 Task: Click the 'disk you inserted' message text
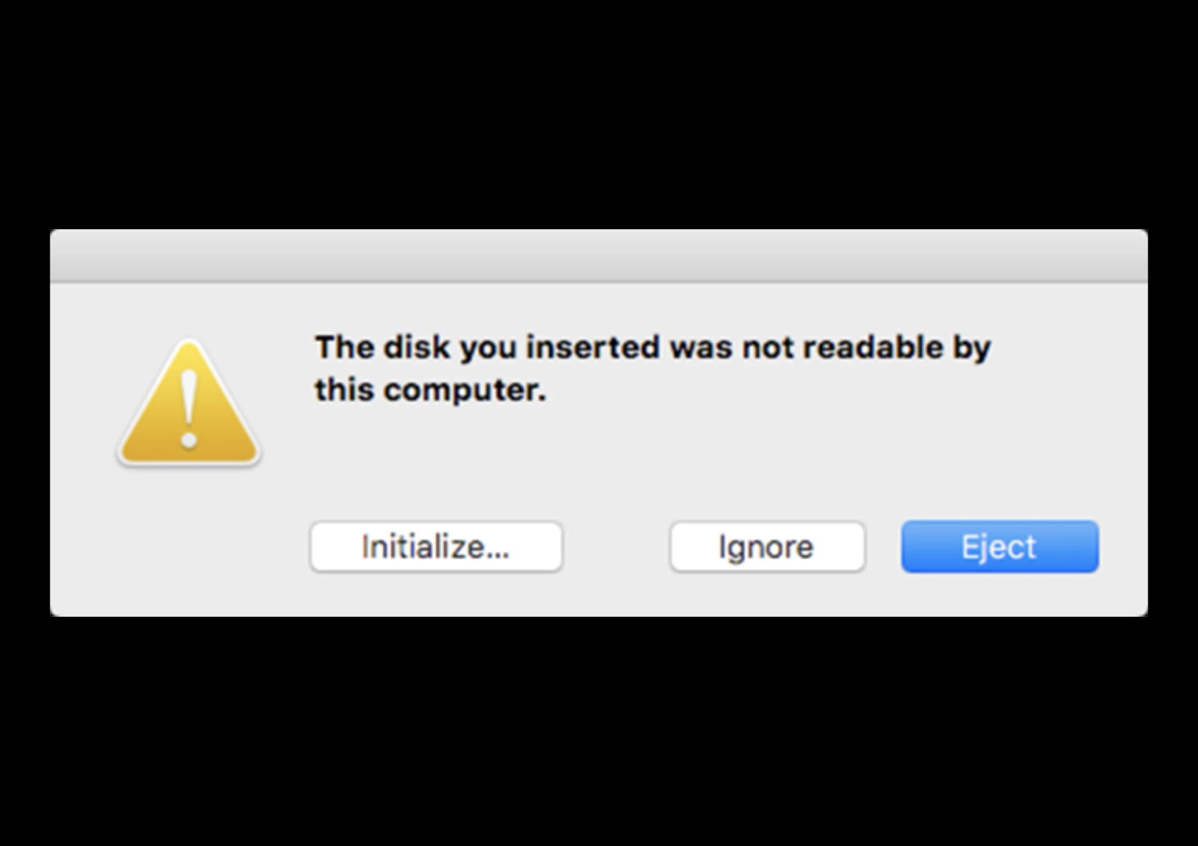[652, 368]
